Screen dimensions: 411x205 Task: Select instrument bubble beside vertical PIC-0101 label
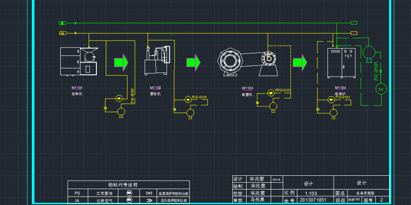(x=119, y=98)
